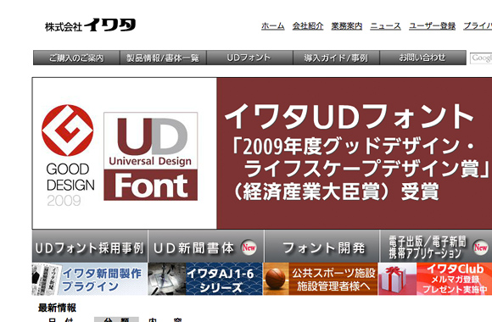Viewport: 492px width, 322px height.
Task: Click the New badge on UD新聞書体
Action: click(x=249, y=247)
